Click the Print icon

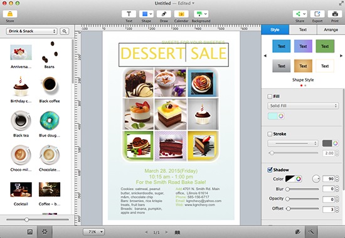(x=335, y=14)
